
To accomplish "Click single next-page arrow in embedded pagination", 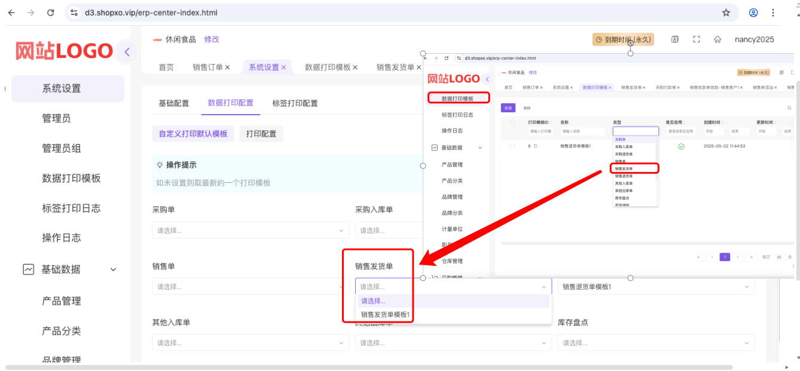I will [x=738, y=257].
